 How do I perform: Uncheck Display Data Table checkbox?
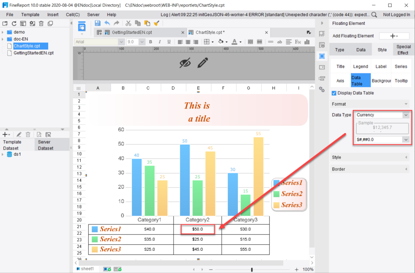pos(334,93)
